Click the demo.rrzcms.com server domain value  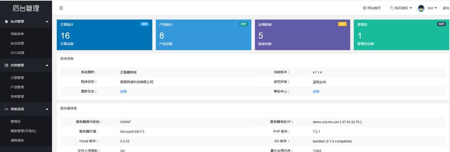(x=337, y=122)
